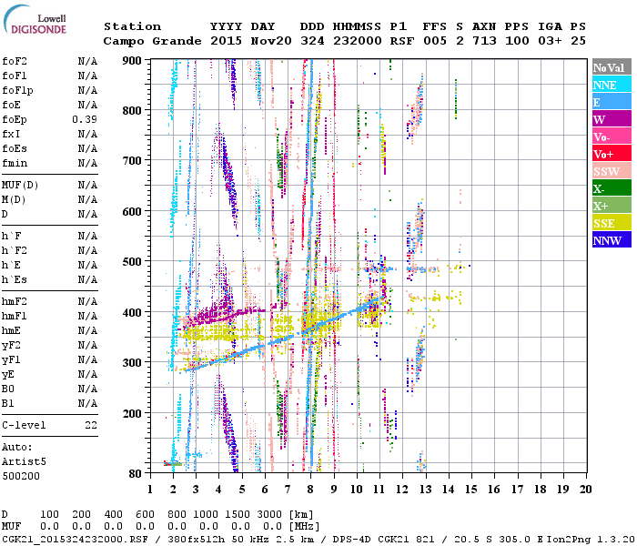The width and height of the screenshot is (637, 546).
Task: Click the hmE parameter label
Action: point(11,330)
